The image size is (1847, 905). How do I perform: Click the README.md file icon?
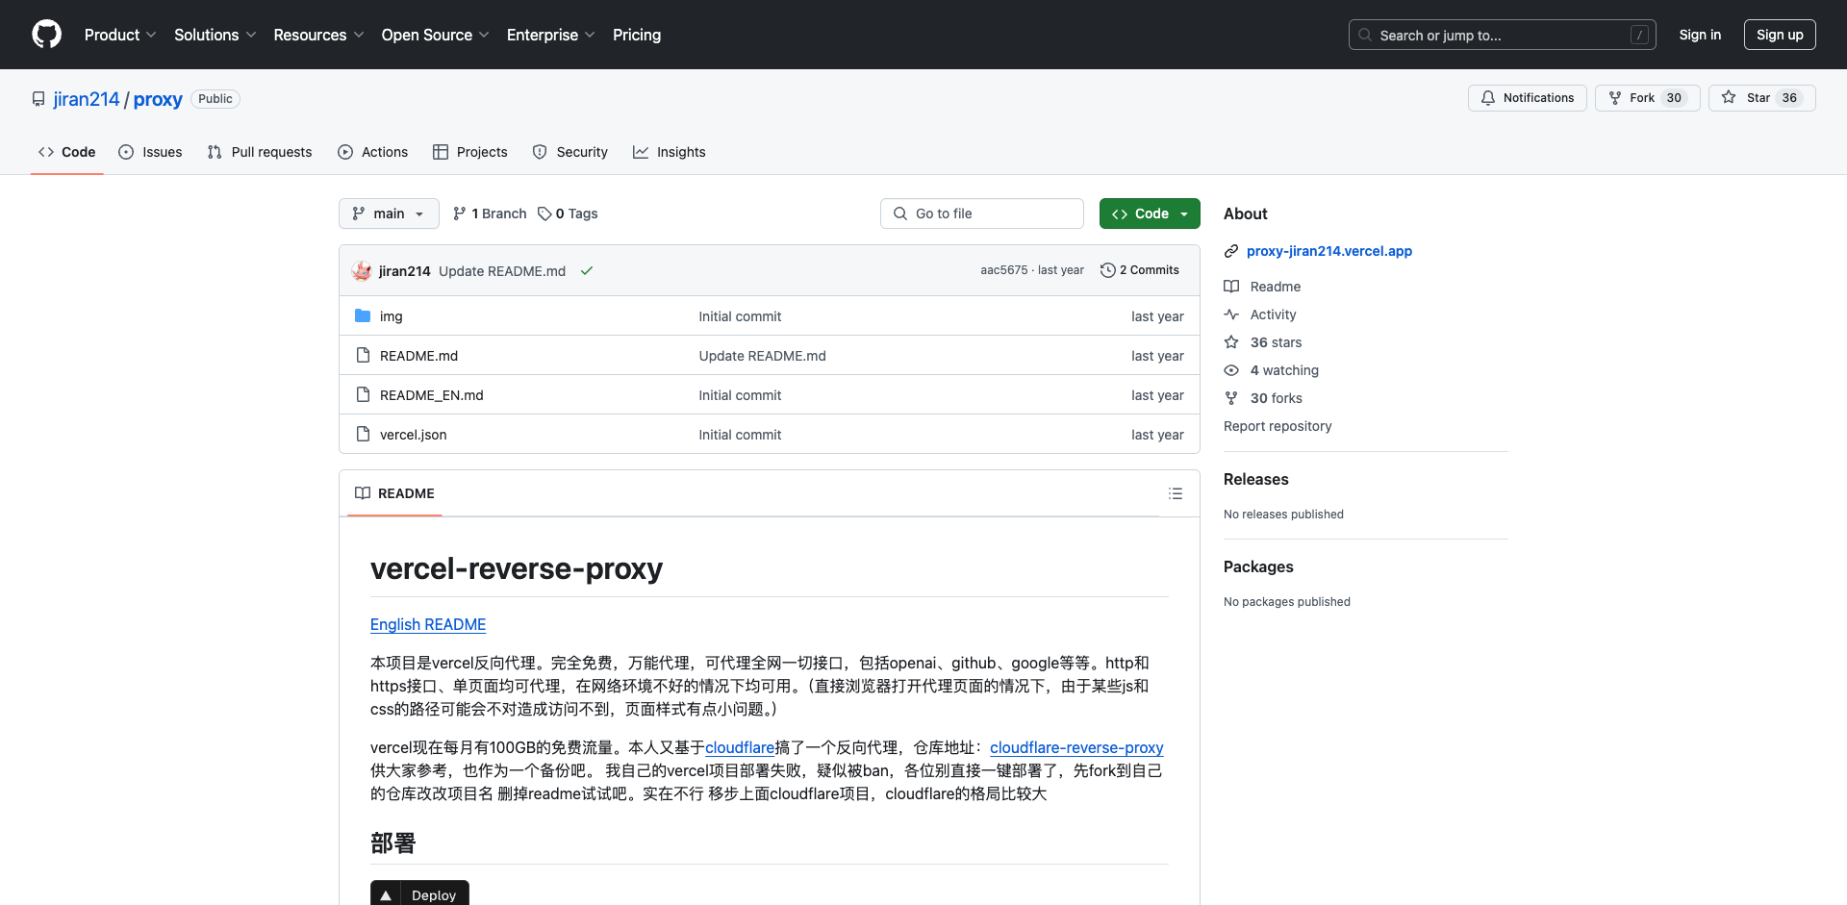pyautogui.click(x=363, y=355)
